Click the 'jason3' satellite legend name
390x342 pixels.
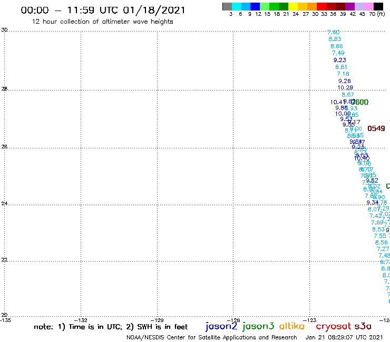coord(258,326)
